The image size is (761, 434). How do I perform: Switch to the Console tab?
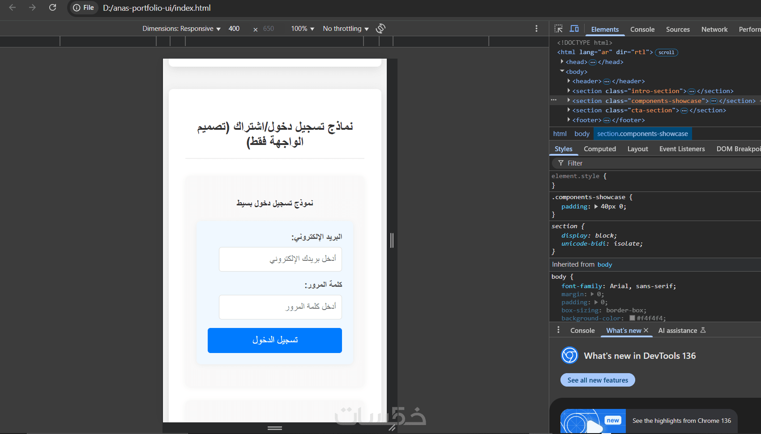tap(642, 30)
